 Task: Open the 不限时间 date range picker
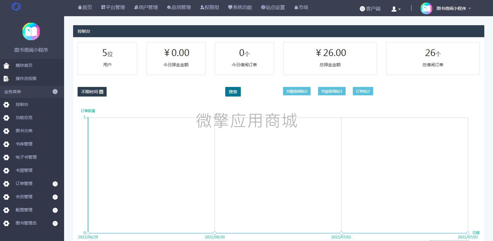(x=92, y=92)
